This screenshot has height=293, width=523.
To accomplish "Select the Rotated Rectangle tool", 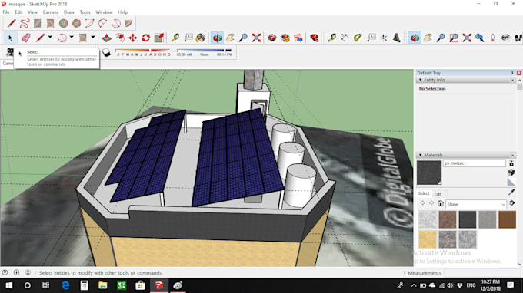I will (50, 23).
